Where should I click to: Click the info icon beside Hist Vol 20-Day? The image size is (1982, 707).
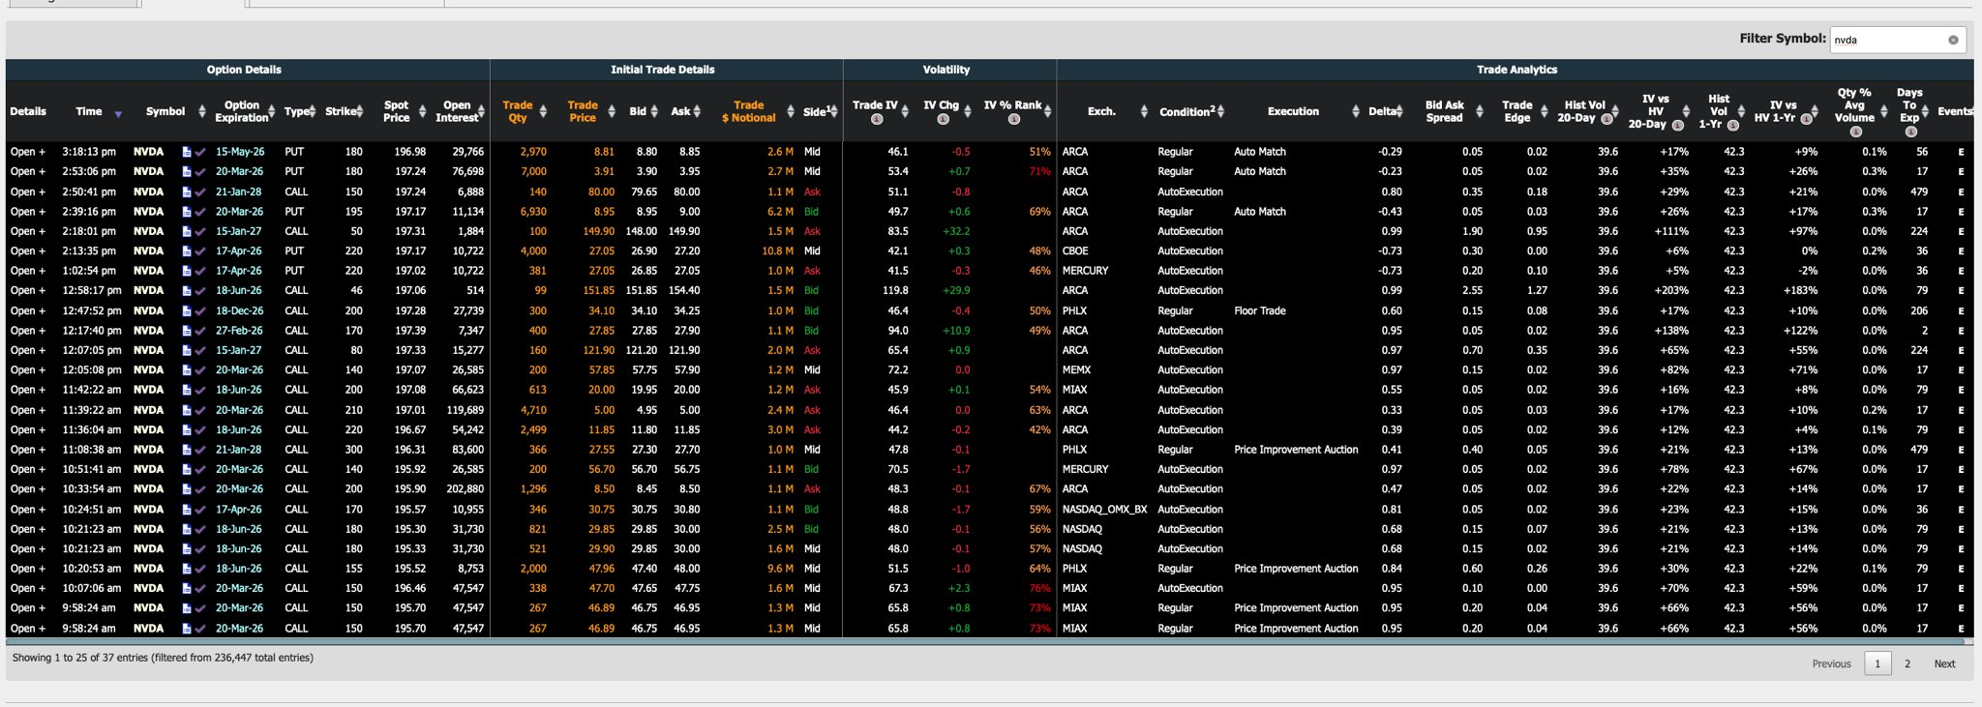click(x=1606, y=119)
